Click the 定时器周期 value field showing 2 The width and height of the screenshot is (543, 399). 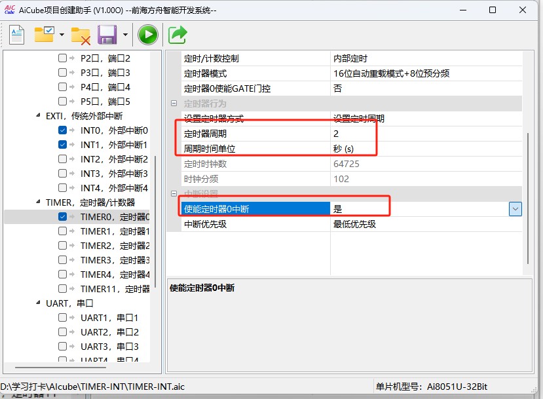[x=426, y=134]
